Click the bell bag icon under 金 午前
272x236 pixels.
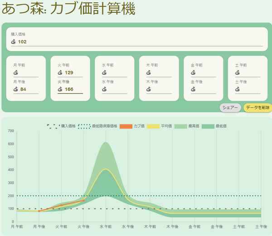point(193,72)
